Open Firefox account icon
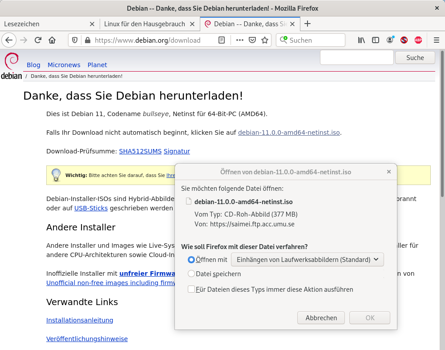The height and width of the screenshot is (350, 445). click(x=390, y=40)
